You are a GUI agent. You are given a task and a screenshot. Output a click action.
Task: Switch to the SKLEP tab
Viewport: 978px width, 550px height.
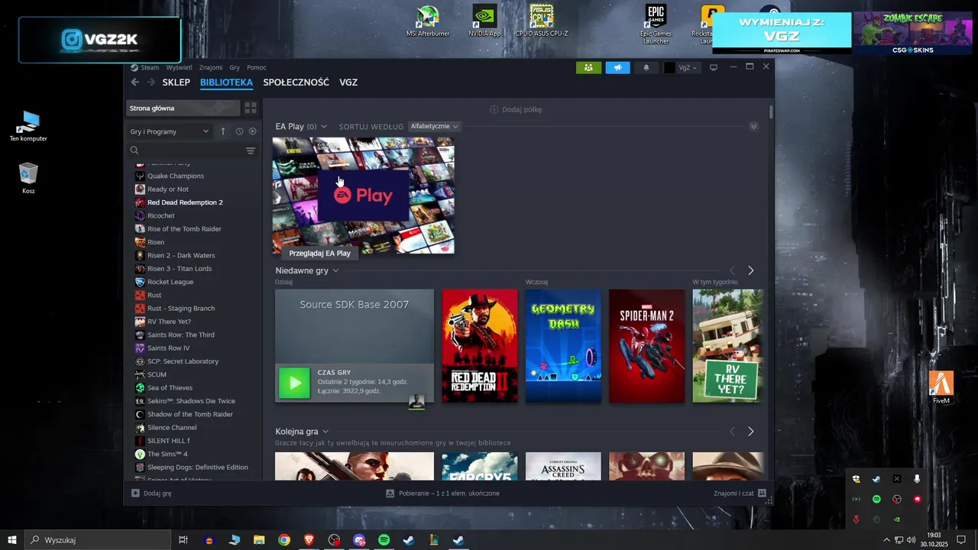pos(176,82)
